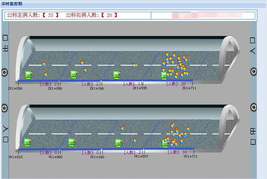Click the YK1+010 mileage label
The width and height of the screenshot is (267, 179).
[15, 157]
